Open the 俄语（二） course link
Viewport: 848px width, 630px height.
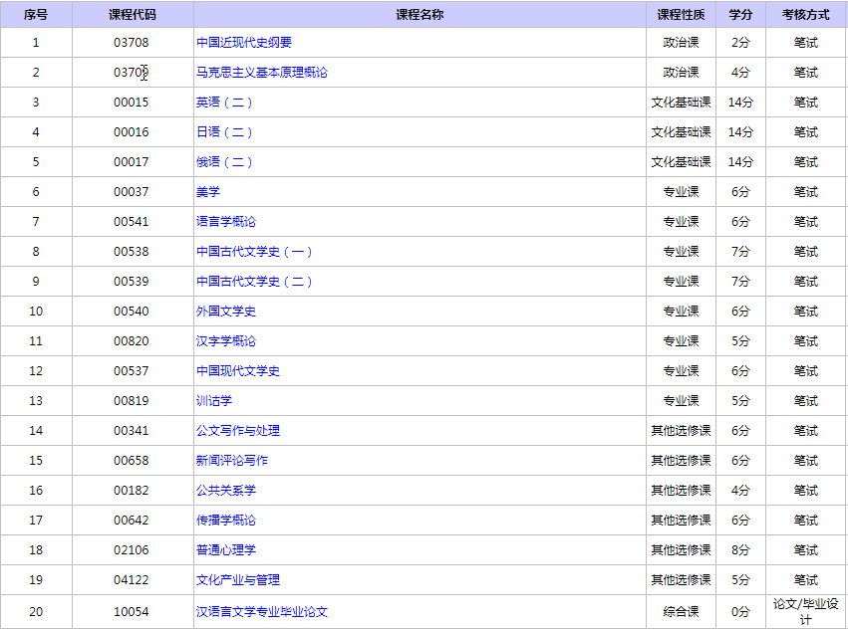[x=224, y=161]
